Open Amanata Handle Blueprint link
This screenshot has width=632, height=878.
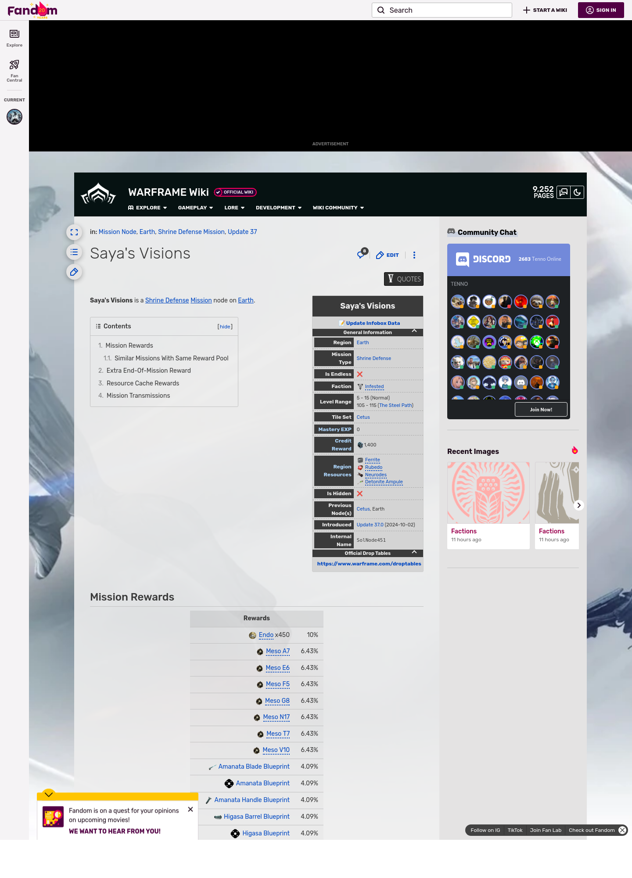pyautogui.click(x=252, y=800)
